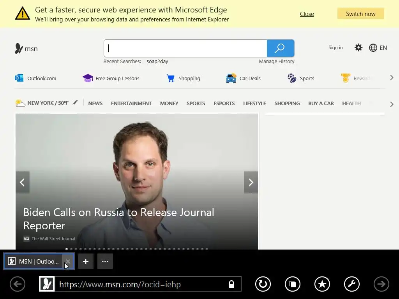Open Biden Calls on Russia headline

pos(119,219)
